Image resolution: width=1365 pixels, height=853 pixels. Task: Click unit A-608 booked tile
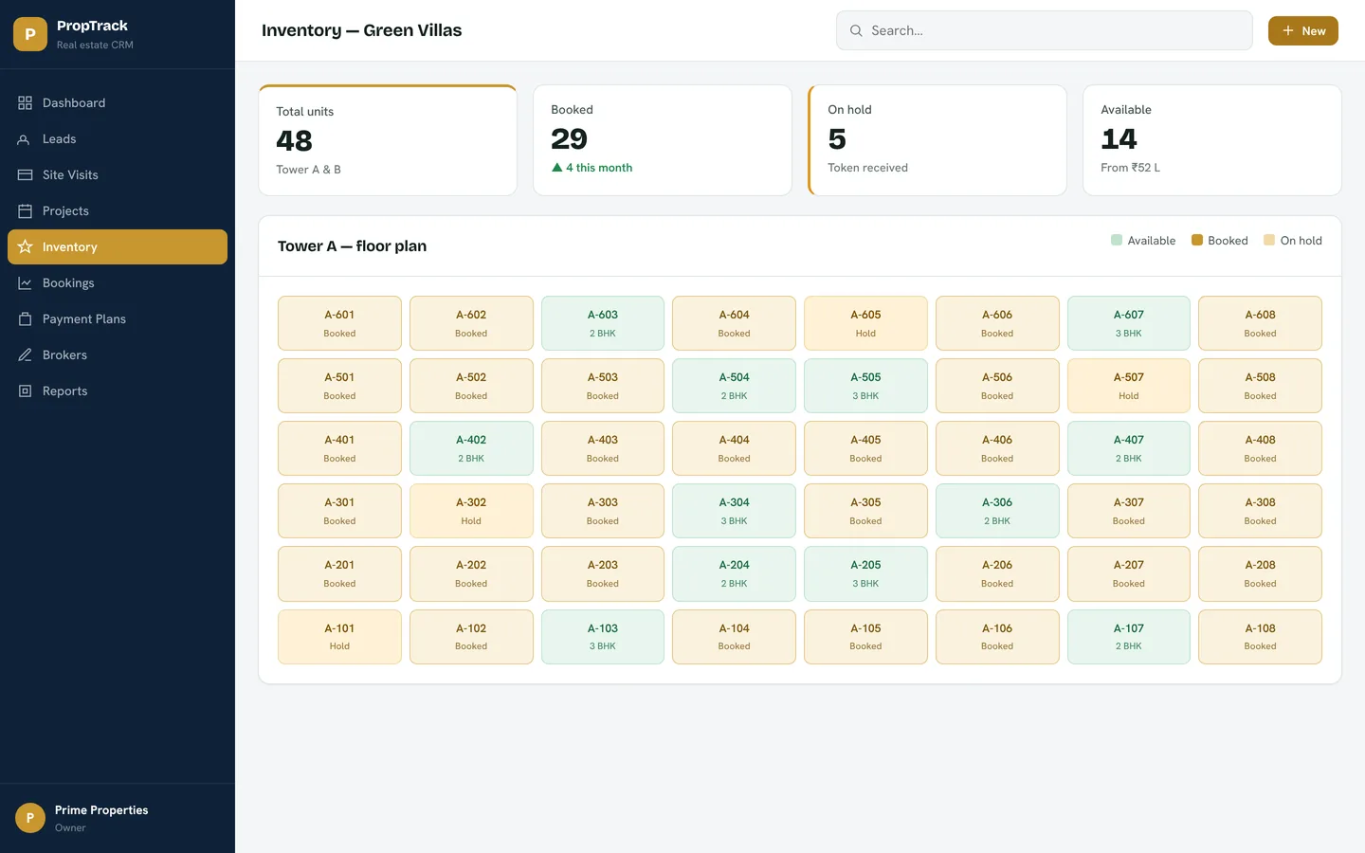click(1260, 323)
